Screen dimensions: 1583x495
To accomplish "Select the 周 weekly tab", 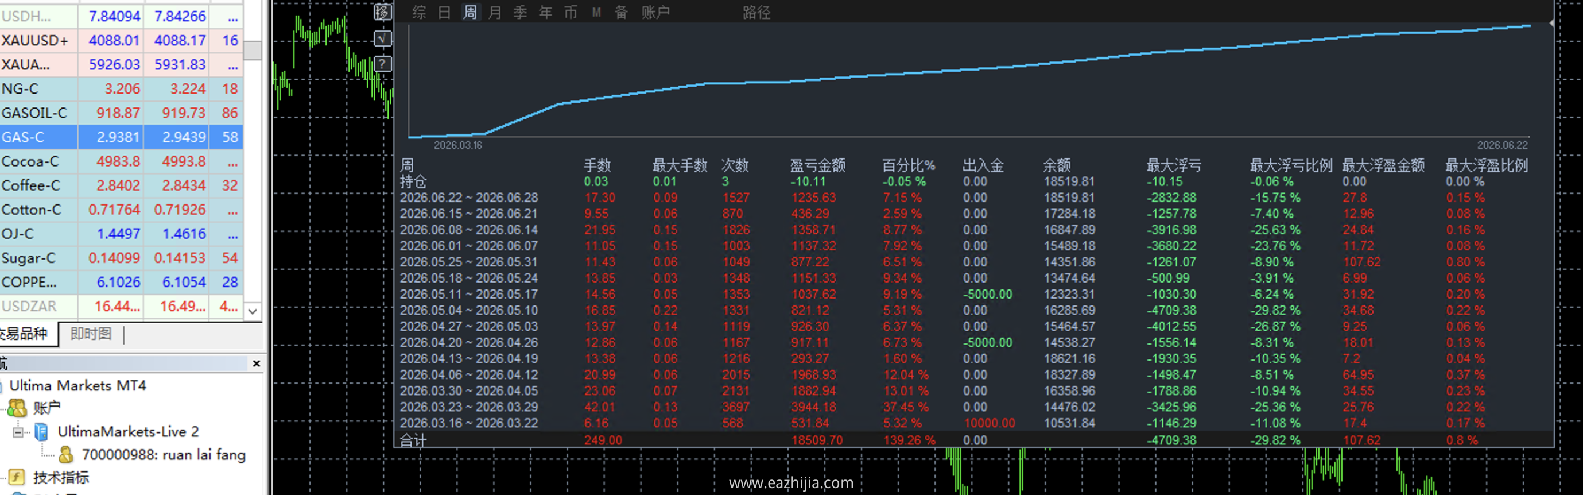I will [x=470, y=12].
